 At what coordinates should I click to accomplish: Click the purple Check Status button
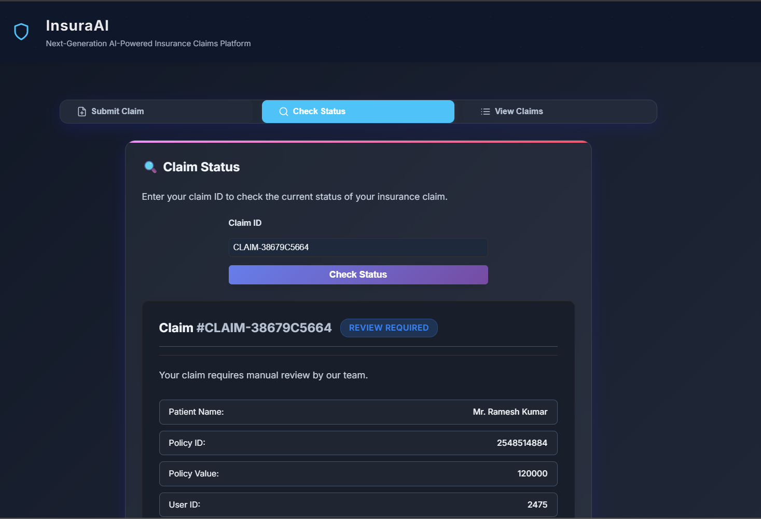(x=358, y=275)
